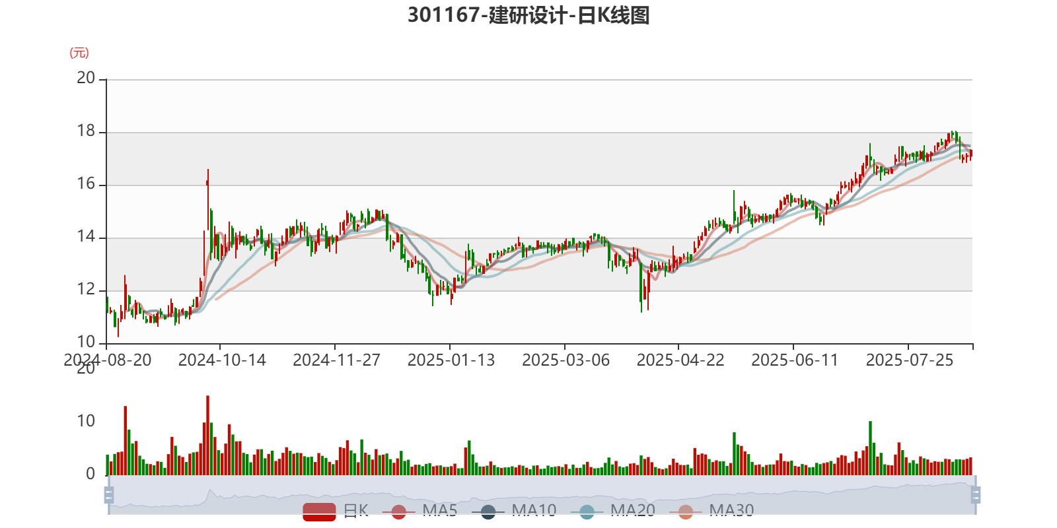1057x528 pixels.
Task: Click the 2024-10-14 date axis label
Action: click(x=222, y=360)
